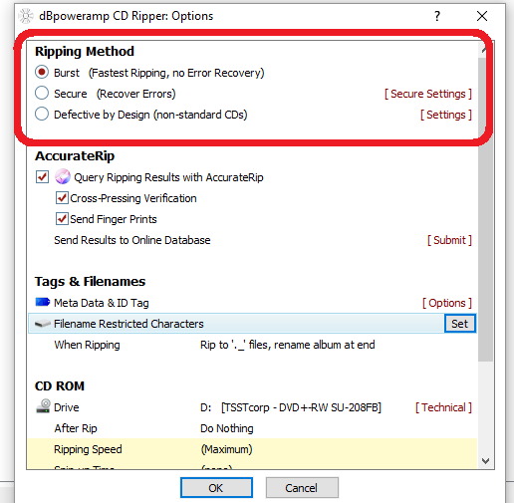Click the options list scrollbar thumb
Image resolution: width=514 pixels, height=503 pixels.
[x=485, y=209]
